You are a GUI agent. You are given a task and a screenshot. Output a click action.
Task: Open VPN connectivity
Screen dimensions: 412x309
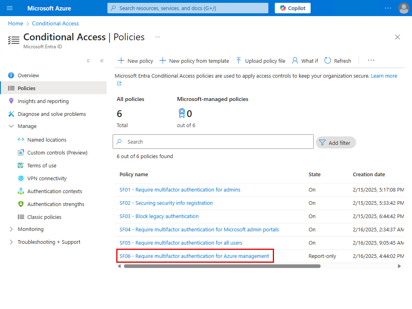pyautogui.click(x=47, y=178)
